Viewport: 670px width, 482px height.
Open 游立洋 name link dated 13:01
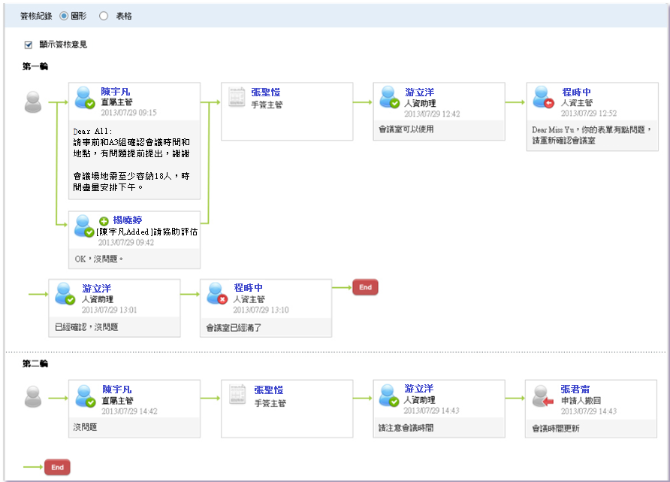97,288
